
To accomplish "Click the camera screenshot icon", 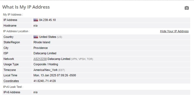I will 186,8.
